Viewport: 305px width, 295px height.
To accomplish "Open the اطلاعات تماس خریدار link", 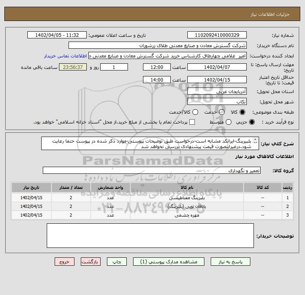I will click(65, 56).
